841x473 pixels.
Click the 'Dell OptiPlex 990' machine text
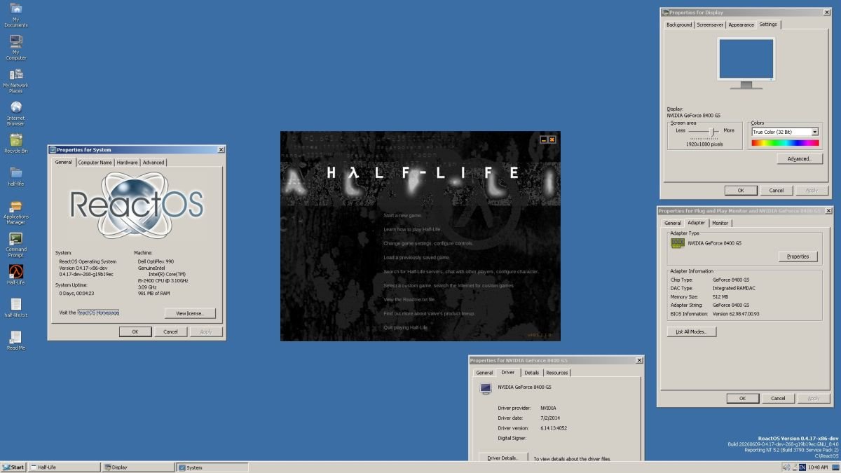pyautogui.click(x=156, y=261)
